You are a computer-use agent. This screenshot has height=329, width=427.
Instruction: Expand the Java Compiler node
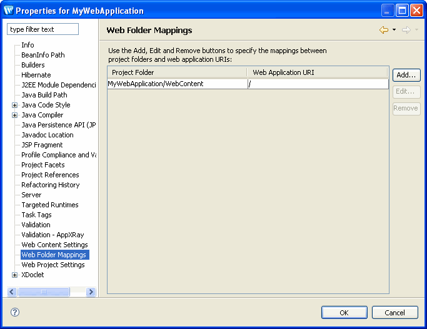(x=15, y=115)
